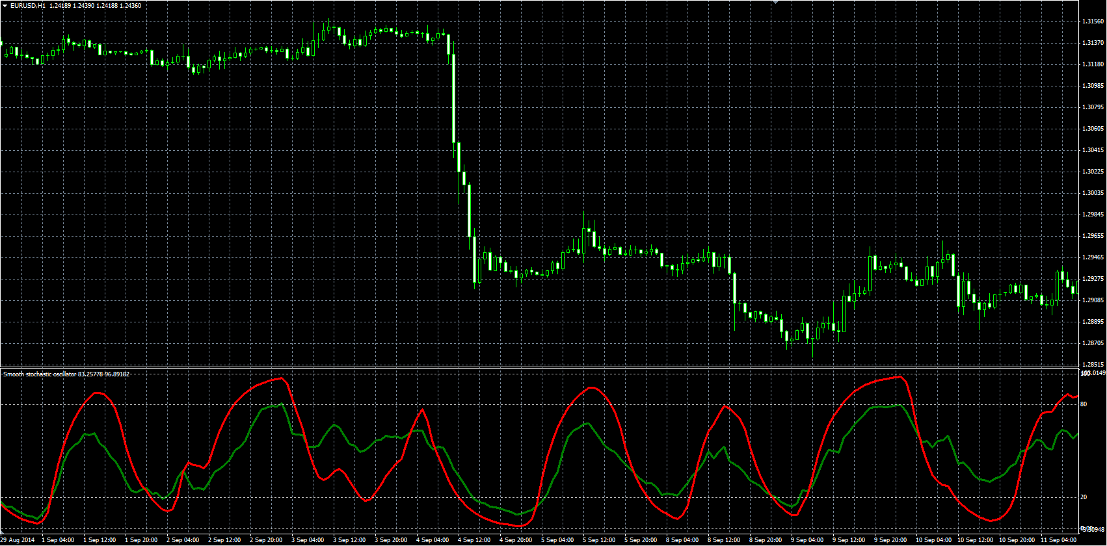The image size is (1107, 546).
Task: Click the 1.29275 price axis label
Action: pyautogui.click(x=1093, y=279)
